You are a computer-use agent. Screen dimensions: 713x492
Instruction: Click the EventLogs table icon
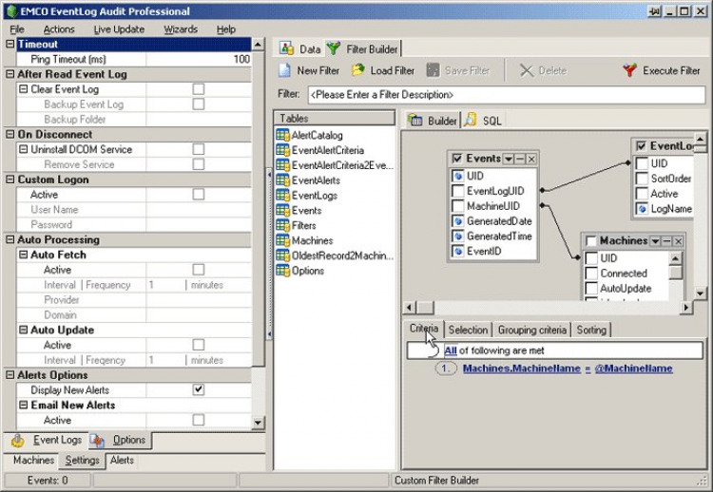pos(283,195)
